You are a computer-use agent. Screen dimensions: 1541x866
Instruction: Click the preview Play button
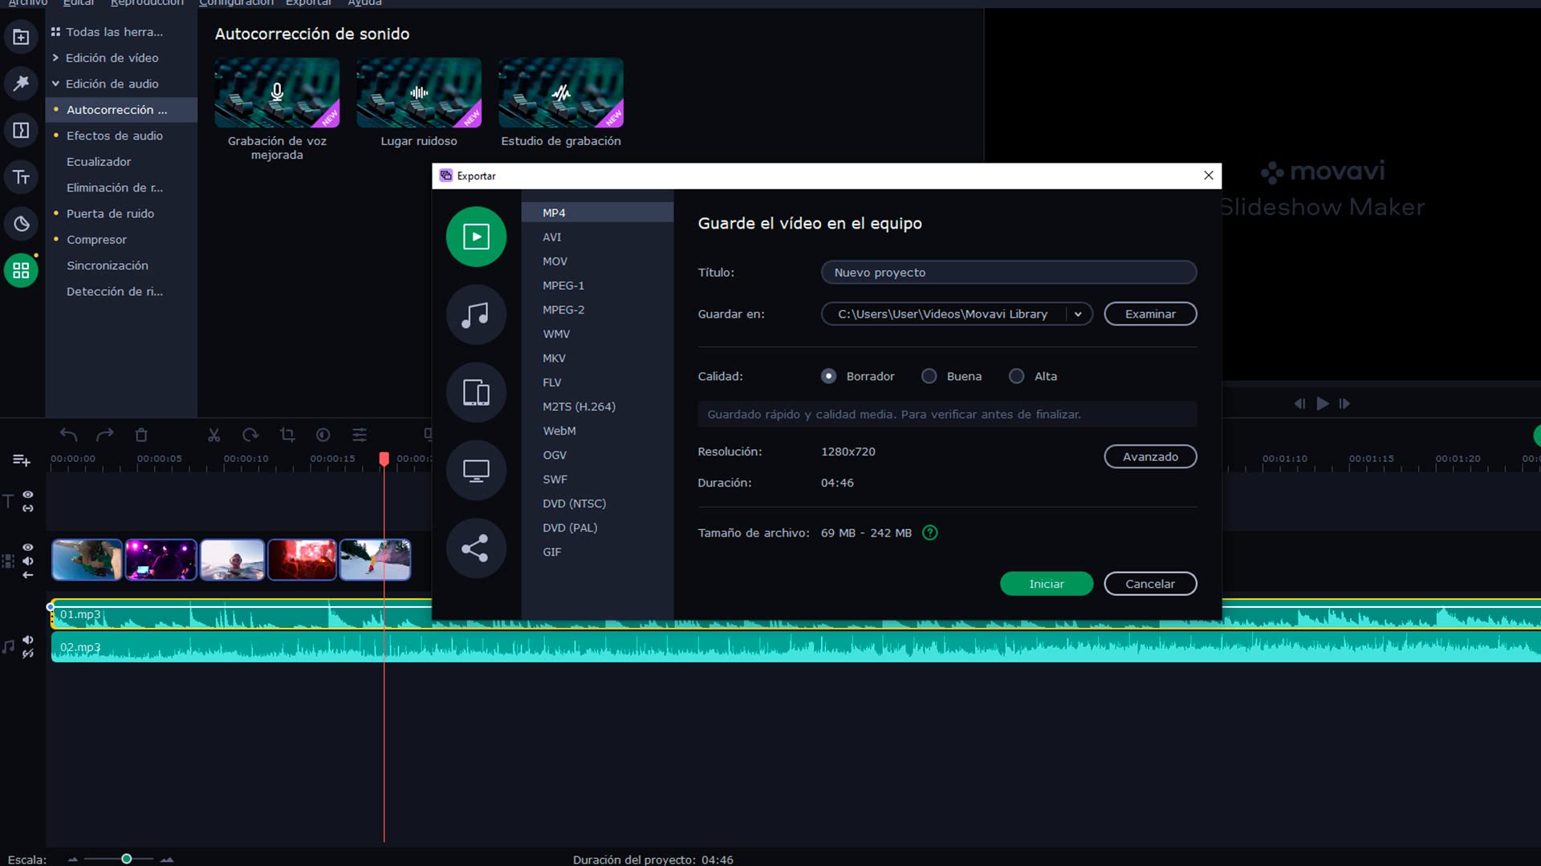[x=1322, y=403]
